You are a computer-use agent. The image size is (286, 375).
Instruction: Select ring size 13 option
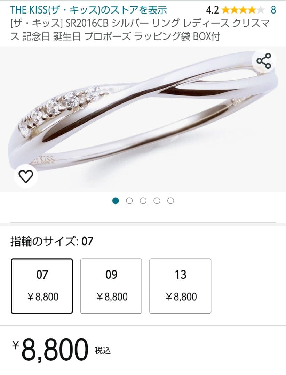click(180, 286)
